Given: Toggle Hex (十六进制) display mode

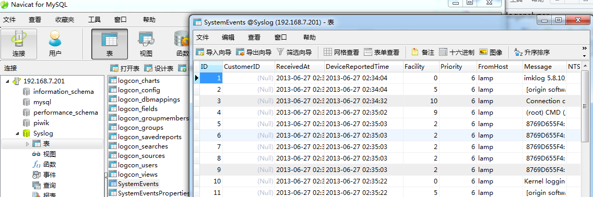Looking at the screenshot, I should pos(456,52).
